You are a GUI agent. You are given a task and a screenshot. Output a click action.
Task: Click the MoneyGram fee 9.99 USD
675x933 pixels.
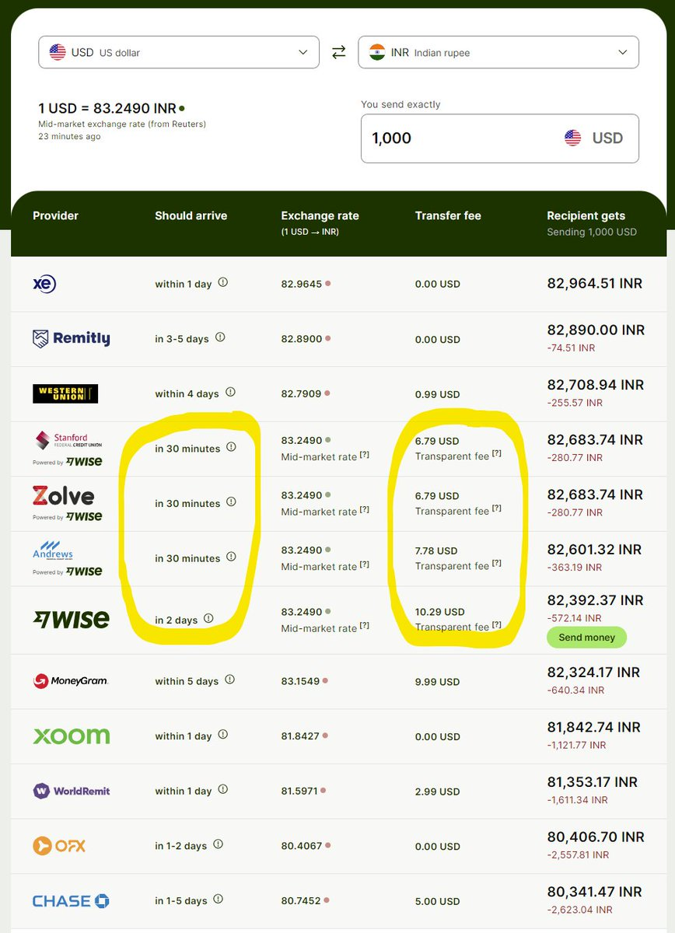point(438,681)
